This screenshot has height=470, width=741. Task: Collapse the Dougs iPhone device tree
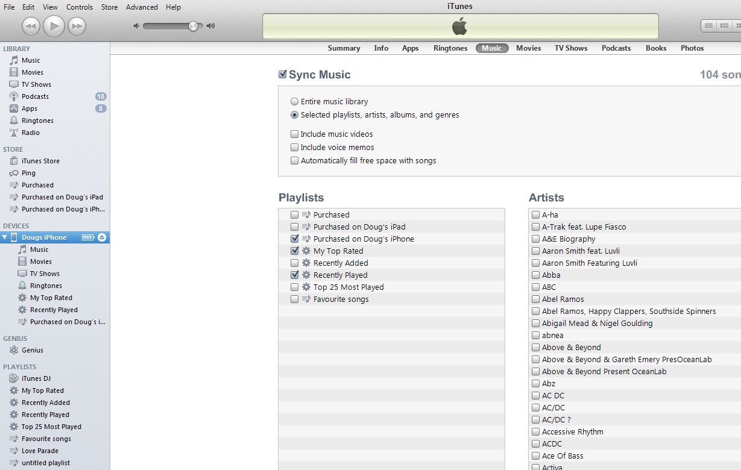5,237
